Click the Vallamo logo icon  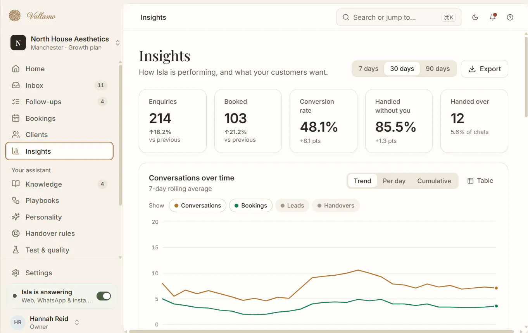coord(15,16)
